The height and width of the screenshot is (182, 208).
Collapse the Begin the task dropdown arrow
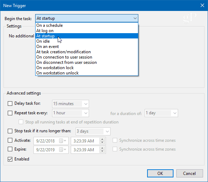135,18
